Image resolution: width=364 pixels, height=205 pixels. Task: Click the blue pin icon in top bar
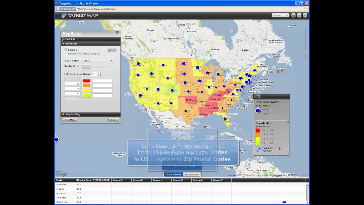305,15
